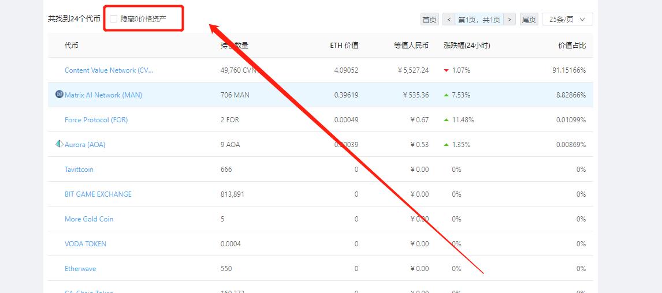Screen dimensions: 662x293
Task: Click the 0.01099% share cell
Action: click(571, 120)
